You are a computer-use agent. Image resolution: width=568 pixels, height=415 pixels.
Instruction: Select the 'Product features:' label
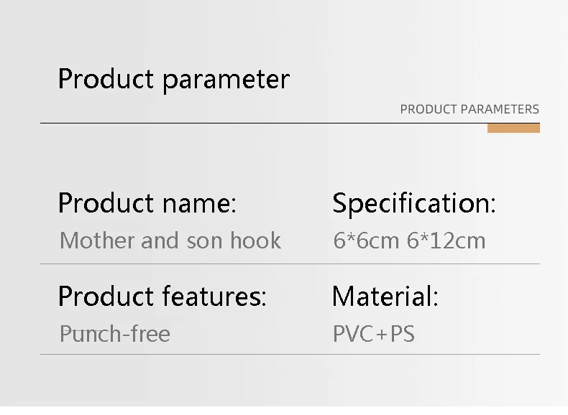[x=162, y=297]
